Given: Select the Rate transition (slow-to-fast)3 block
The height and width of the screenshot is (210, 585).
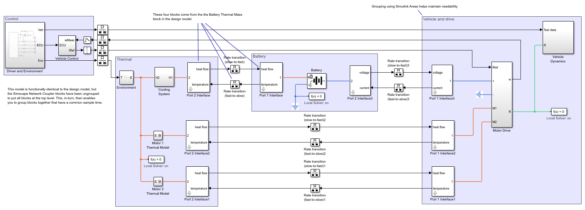Looking at the screenshot, I should (x=399, y=72).
